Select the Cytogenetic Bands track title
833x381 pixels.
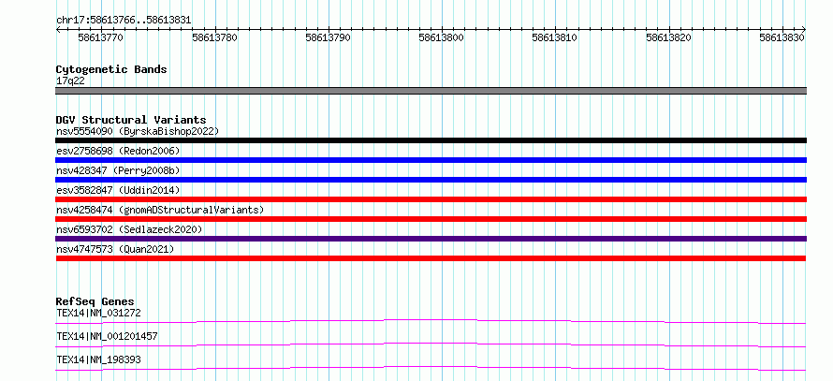111,69
